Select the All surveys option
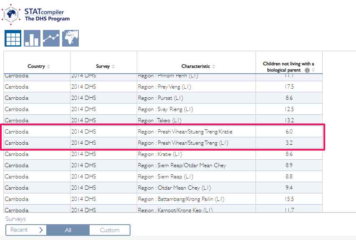The width and height of the screenshot is (356, 240). (68, 230)
